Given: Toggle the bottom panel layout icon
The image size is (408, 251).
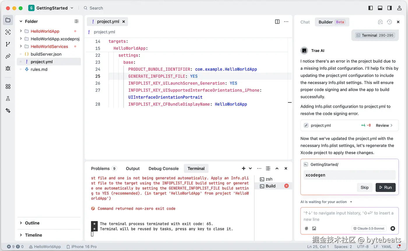Looking at the screenshot, I should 380,8.
